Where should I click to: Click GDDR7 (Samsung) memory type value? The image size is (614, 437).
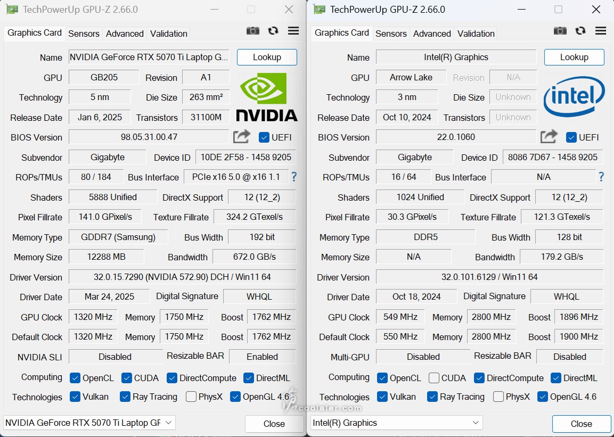(118, 237)
